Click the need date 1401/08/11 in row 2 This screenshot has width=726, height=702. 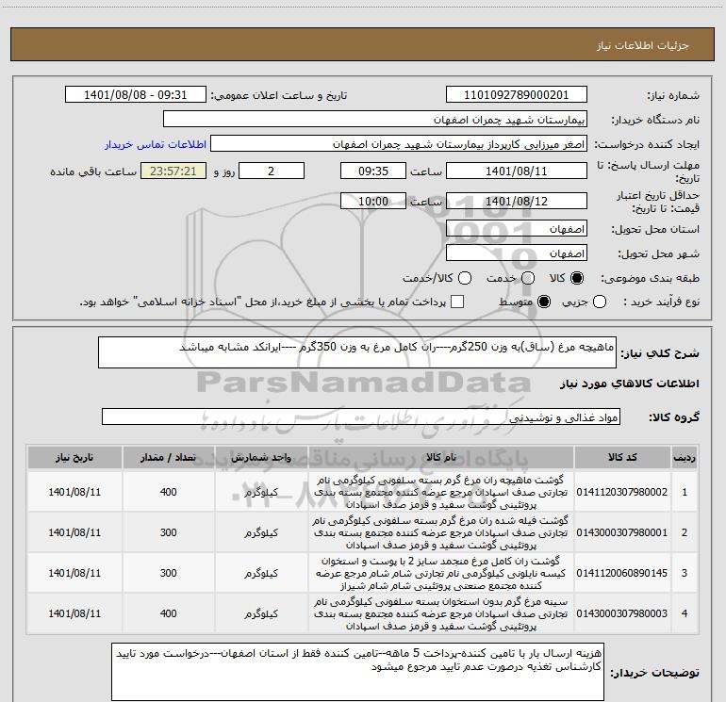click(74, 532)
